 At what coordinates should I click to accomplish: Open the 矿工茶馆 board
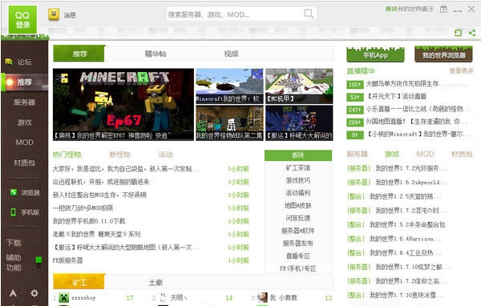coord(298,167)
